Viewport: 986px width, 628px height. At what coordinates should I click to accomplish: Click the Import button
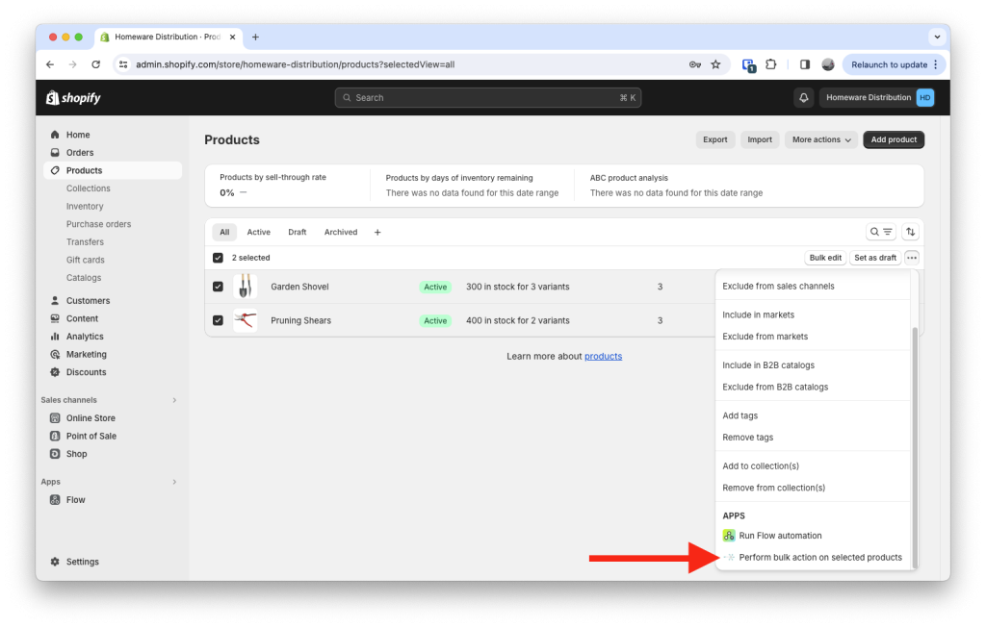tap(760, 139)
